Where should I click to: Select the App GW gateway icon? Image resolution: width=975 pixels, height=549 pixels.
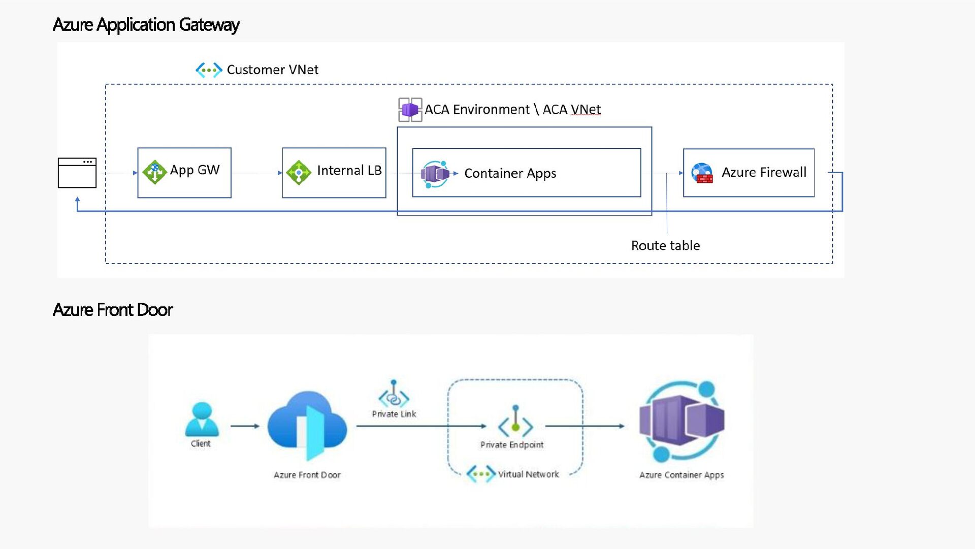coord(155,172)
